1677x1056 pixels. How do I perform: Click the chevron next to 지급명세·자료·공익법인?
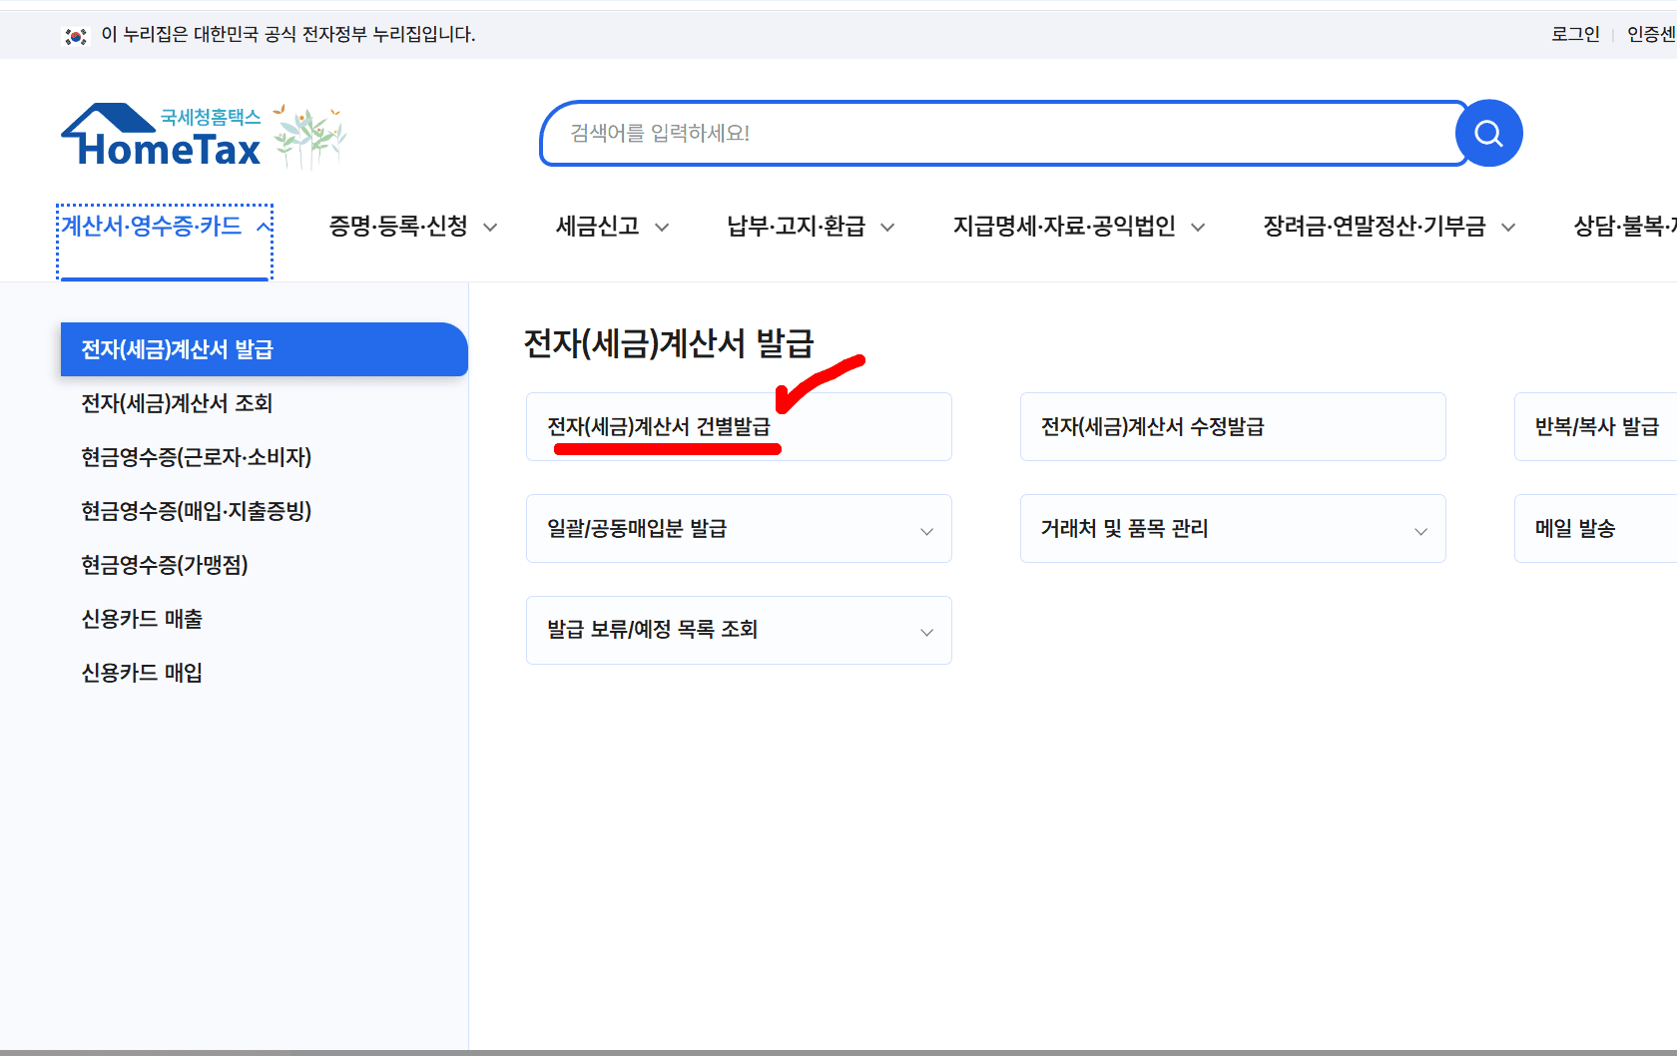(x=1198, y=228)
